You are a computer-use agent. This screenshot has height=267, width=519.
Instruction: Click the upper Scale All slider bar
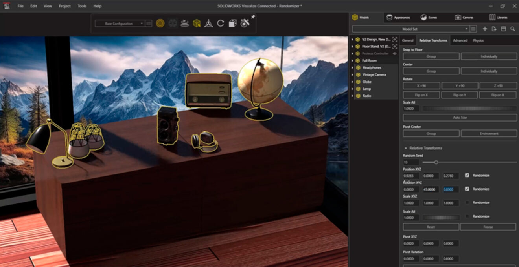(x=469, y=108)
